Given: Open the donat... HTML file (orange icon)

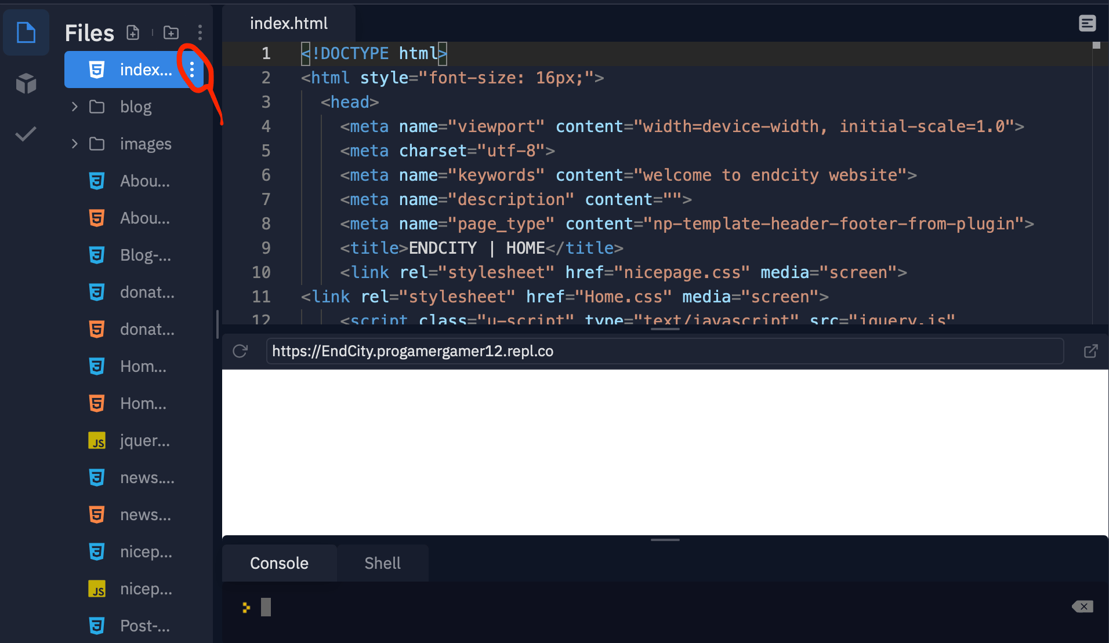Looking at the screenshot, I should point(133,329).
